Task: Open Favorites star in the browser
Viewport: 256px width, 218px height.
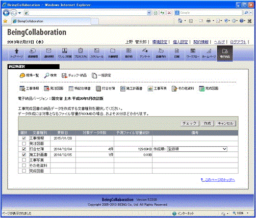Action: pos(6,21)
